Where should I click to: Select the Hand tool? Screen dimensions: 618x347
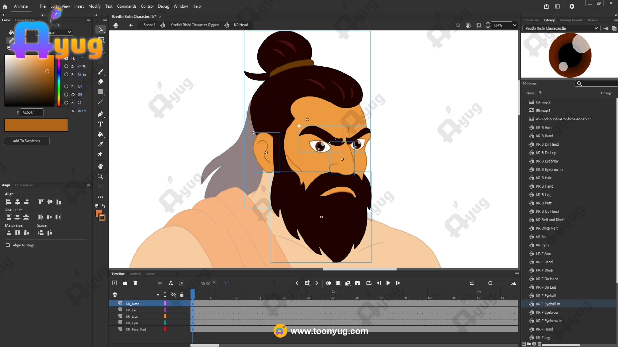[x=100, y=166]
